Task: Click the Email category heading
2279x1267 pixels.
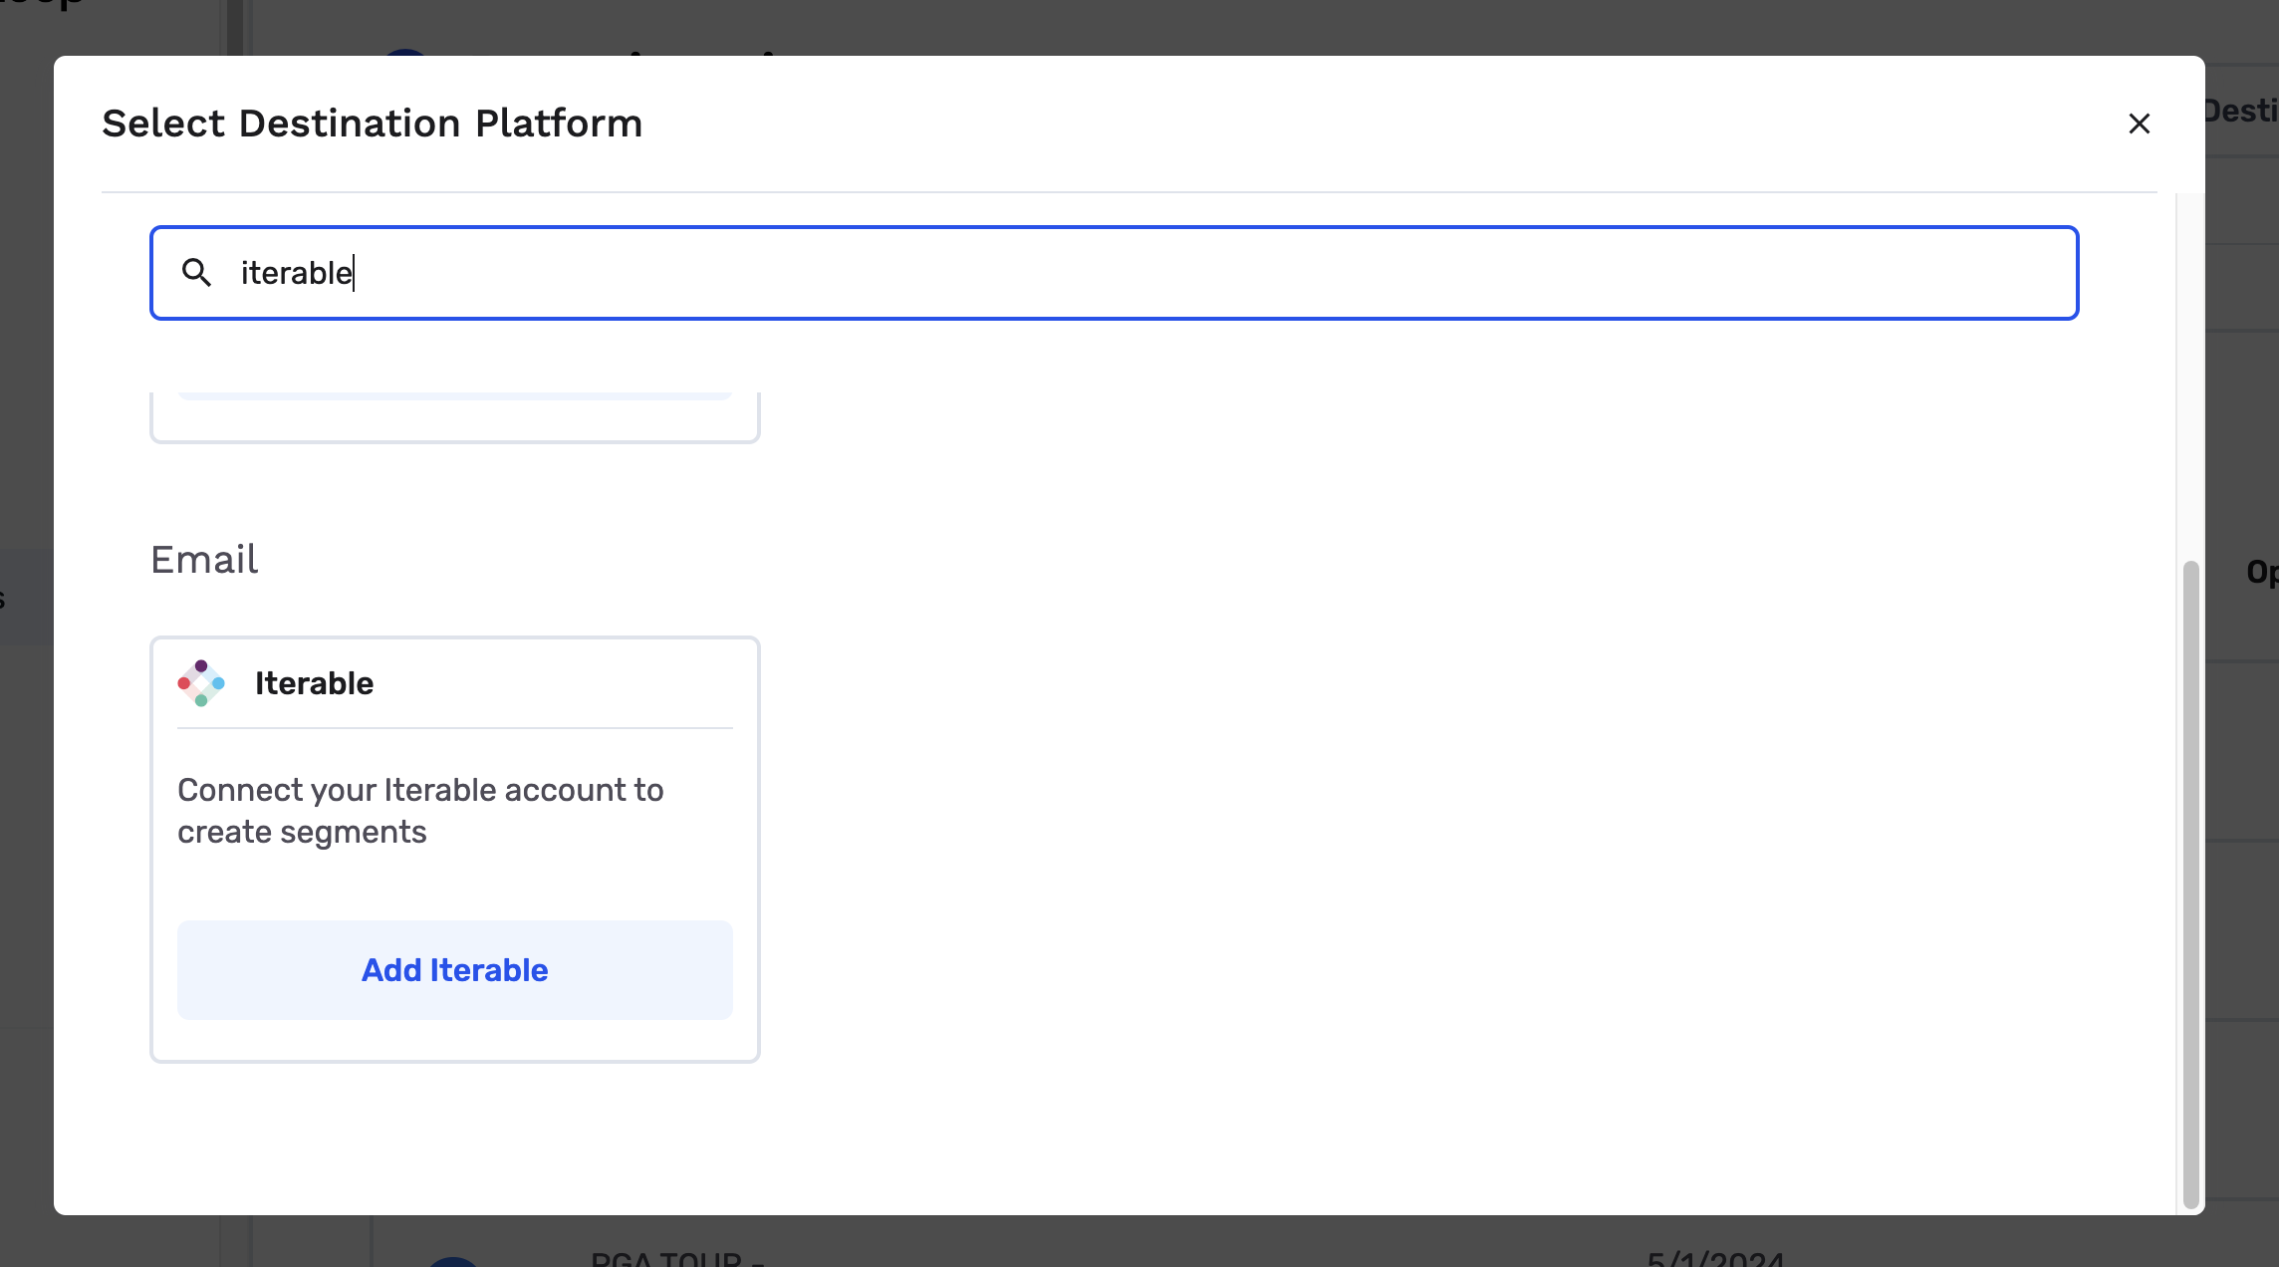Action: (204, 560)
